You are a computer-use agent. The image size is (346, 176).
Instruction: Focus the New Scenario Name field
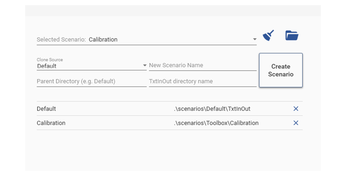coord(202,65)
